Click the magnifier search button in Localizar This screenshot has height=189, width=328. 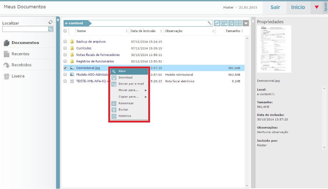51,29
